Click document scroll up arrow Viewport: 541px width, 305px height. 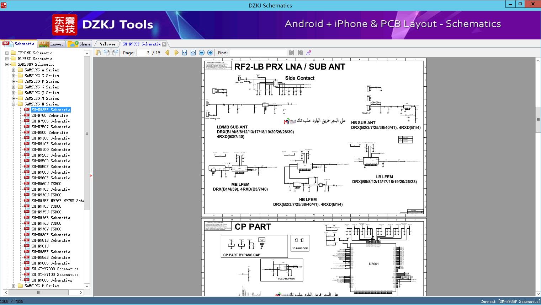pos(538,61)
